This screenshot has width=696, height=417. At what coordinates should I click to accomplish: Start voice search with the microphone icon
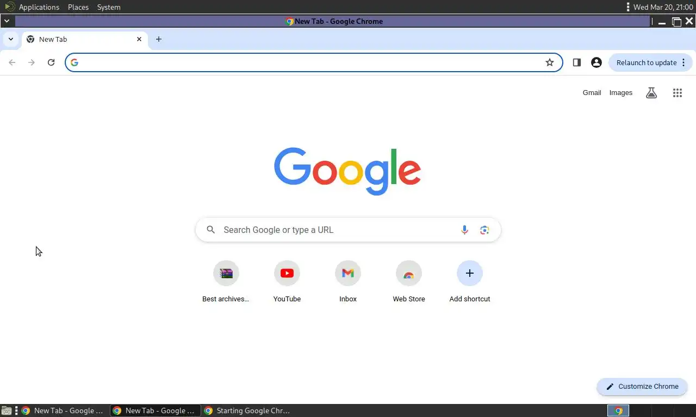coord(464,230)
